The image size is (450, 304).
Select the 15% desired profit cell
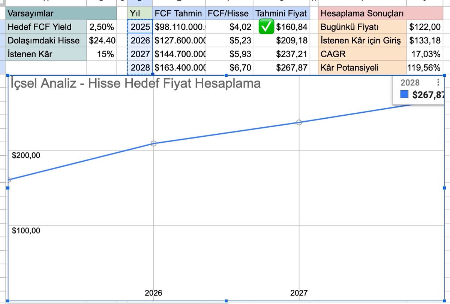coord(102,54)
